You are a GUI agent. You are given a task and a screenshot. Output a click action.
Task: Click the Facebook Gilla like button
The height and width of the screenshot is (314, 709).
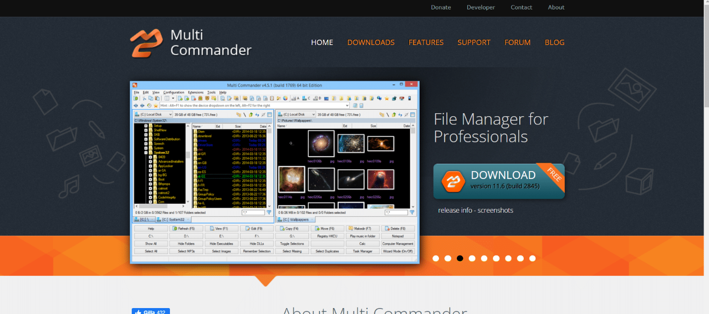click(151, 312)
